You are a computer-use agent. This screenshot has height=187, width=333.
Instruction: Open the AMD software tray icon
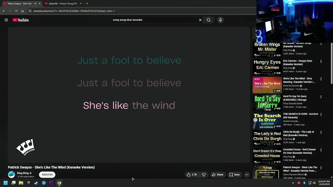(299, 183)
